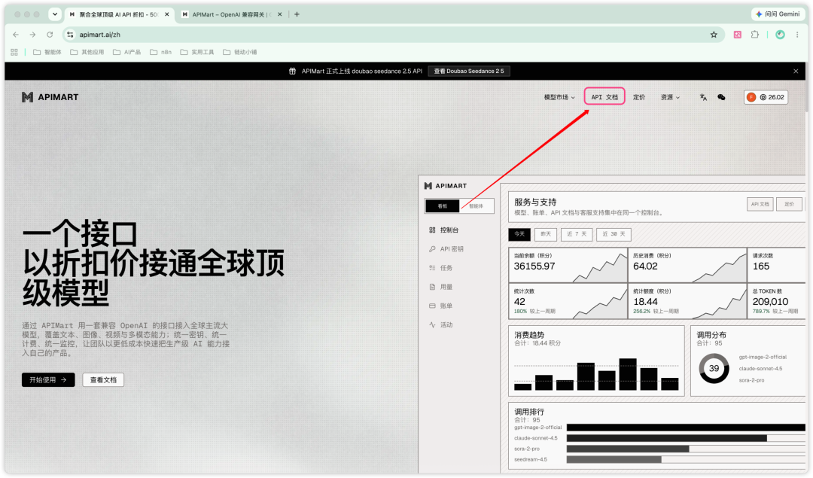Open API 密钥 in dashboard sidebar
The image size is (813, 478).
(x=446, y=249)
